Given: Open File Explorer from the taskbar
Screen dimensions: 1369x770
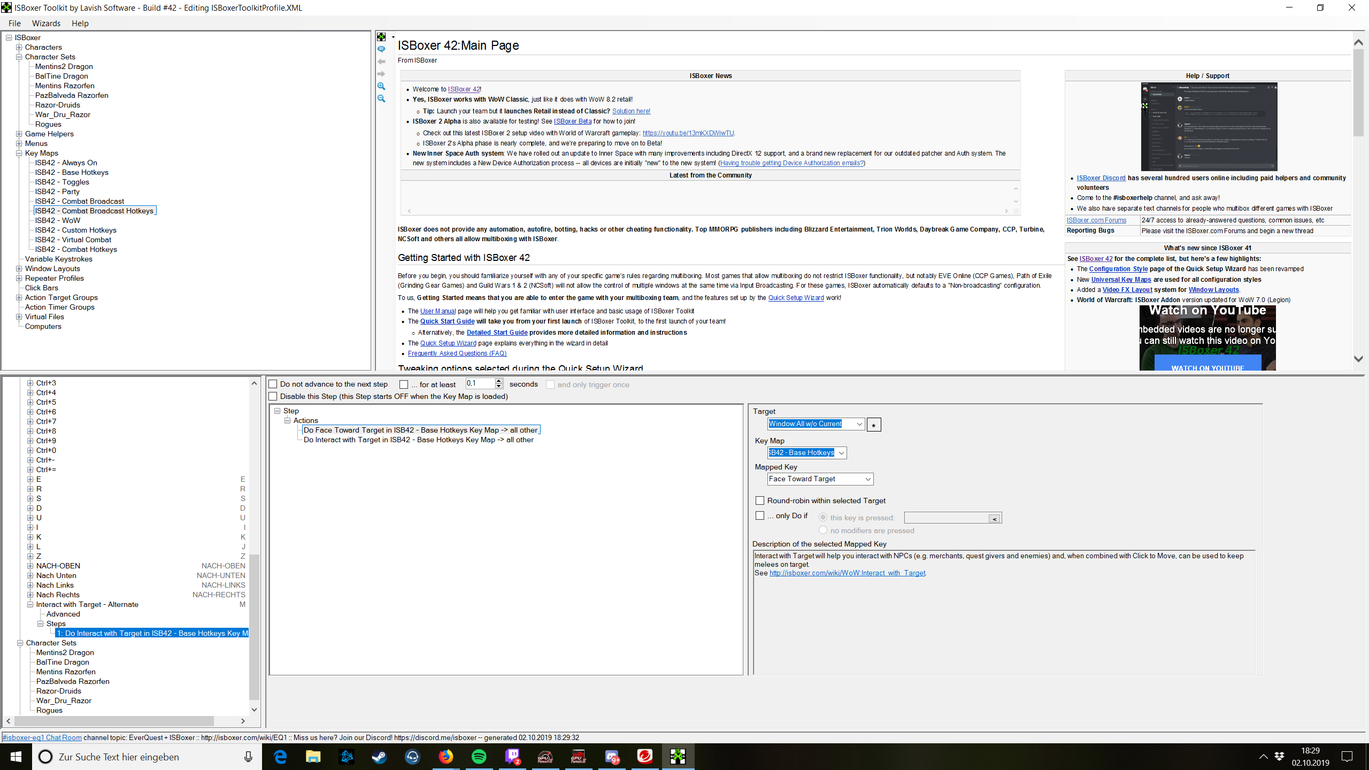Looking at the screenshot, I should click(x=313, y=757).
